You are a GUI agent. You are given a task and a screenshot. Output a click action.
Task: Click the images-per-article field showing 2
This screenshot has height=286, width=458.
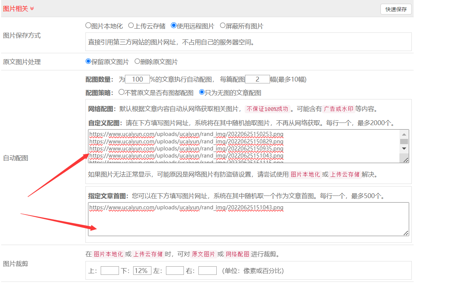pos(257,79)
